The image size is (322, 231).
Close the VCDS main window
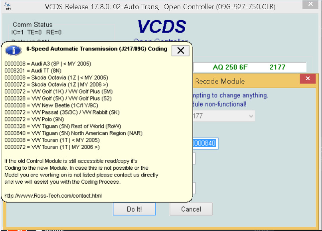[x=310, y=4]
